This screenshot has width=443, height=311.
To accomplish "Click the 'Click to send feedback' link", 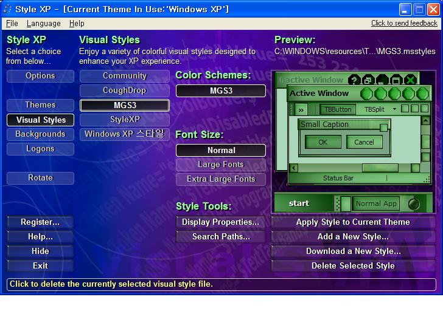I will 404,23.
